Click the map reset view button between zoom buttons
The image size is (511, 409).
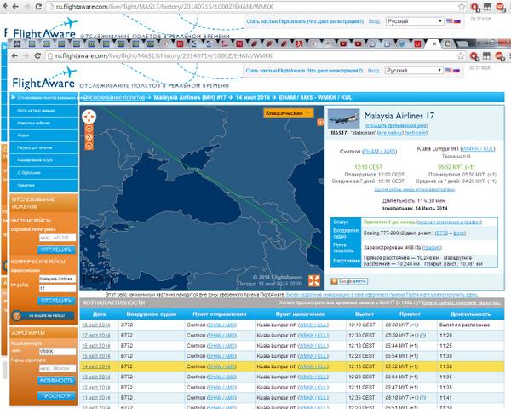click(x=89, y=137)
